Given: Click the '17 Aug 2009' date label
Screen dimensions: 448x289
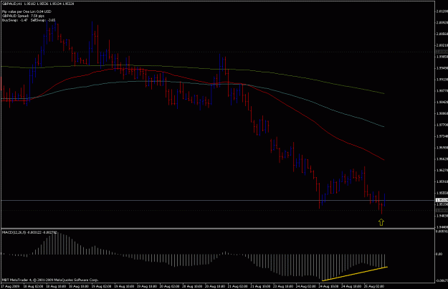Looking at the screenshot, I should point(9,286).
